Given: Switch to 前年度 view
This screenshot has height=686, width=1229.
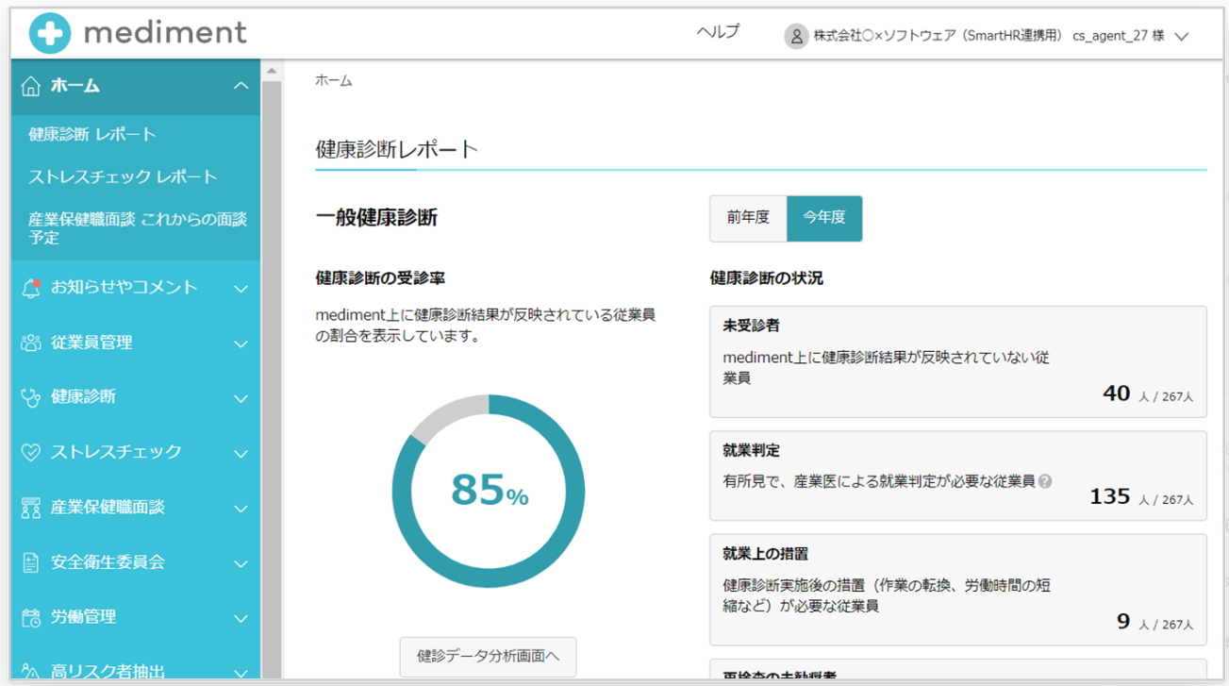Looking at the screenshot, I should 748,218.
